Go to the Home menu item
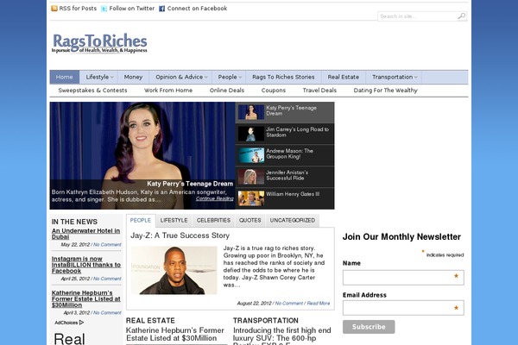 pos(65,77)
